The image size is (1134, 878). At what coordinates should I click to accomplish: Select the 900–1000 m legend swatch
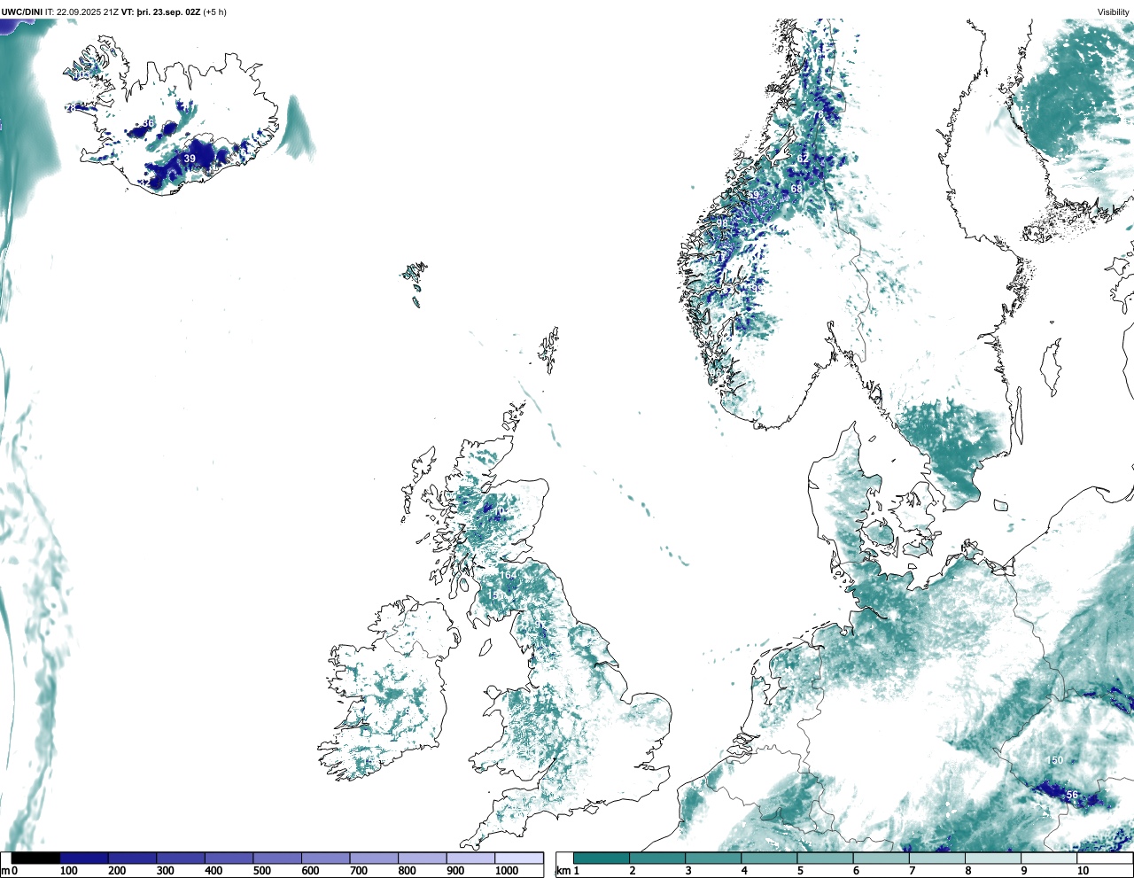[x=470, y=858]
